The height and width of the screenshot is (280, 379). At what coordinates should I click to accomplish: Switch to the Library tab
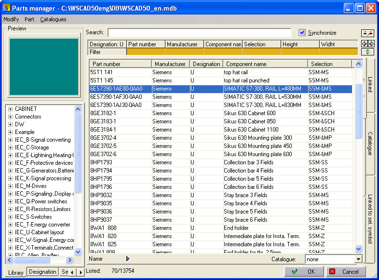[x=16, y=272]
